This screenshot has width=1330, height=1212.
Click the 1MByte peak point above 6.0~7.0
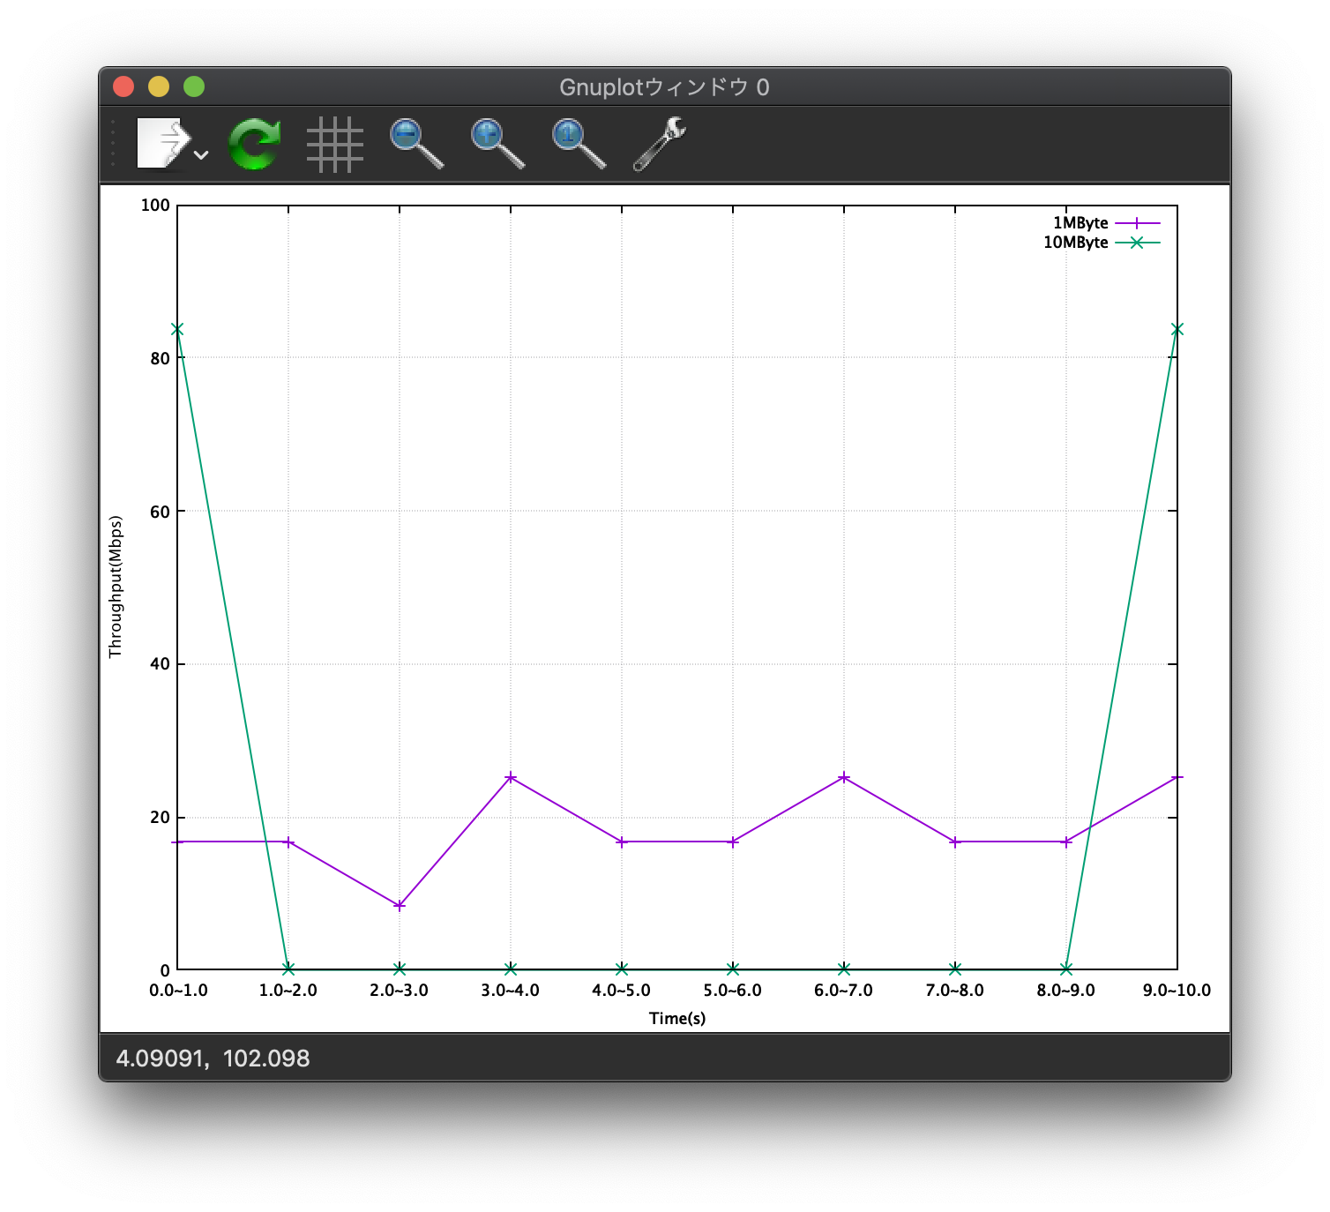click(843, 778)
